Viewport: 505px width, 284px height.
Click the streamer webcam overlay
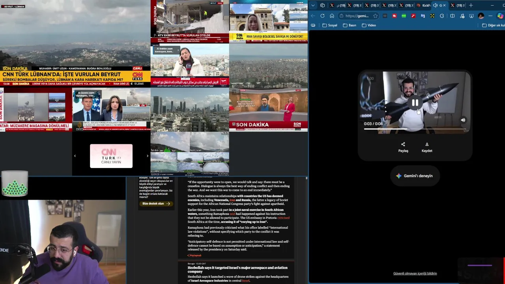63,242
